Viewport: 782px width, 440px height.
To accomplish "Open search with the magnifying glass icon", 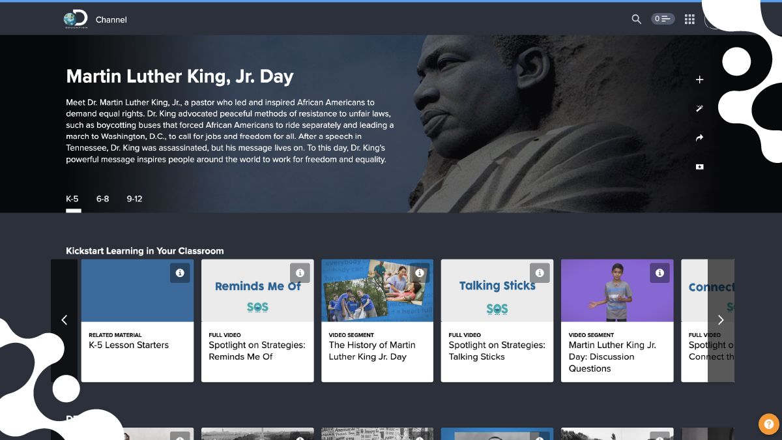I will pos(636,19).
